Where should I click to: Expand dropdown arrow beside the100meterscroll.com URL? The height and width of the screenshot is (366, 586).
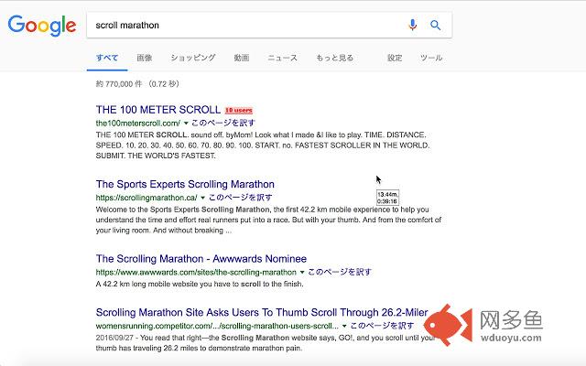(x=186, y=123)
